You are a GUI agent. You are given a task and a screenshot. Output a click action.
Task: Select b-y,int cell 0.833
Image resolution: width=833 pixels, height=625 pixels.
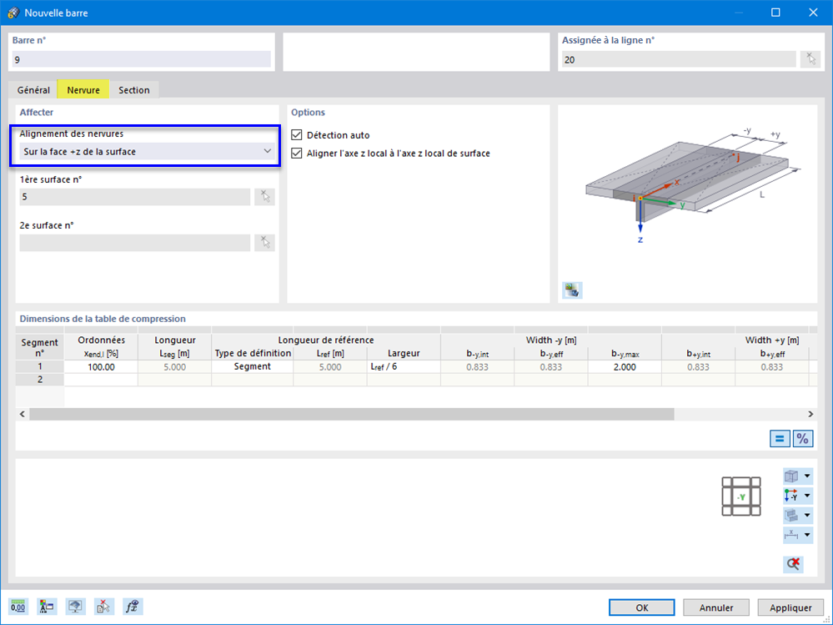[477, 366]
